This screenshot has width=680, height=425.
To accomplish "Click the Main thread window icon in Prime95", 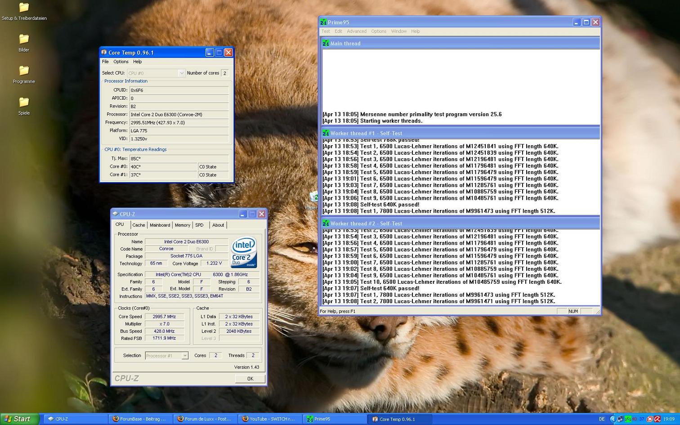I will (326, 43).
